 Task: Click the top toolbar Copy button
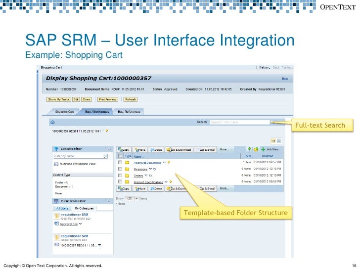click(124, 150)
